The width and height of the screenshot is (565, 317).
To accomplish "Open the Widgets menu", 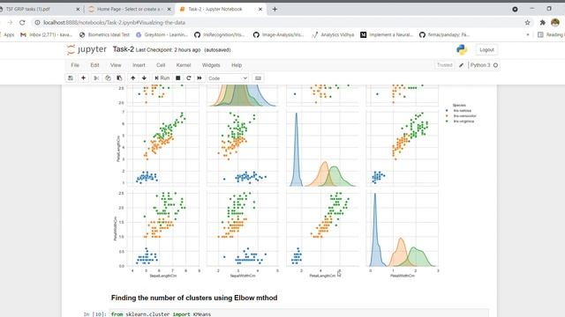I will pos(211,65).
